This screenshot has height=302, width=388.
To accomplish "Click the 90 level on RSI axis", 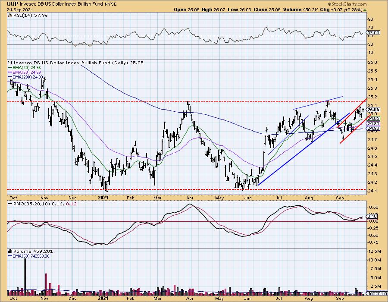I will click(x=371, y=19).
